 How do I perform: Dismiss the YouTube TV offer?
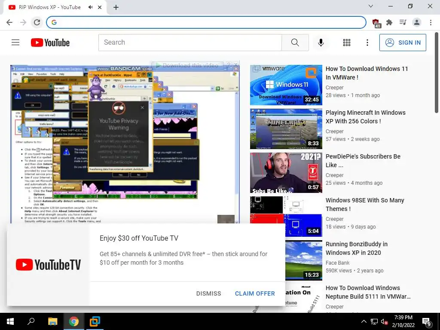[x=208, y=293]
